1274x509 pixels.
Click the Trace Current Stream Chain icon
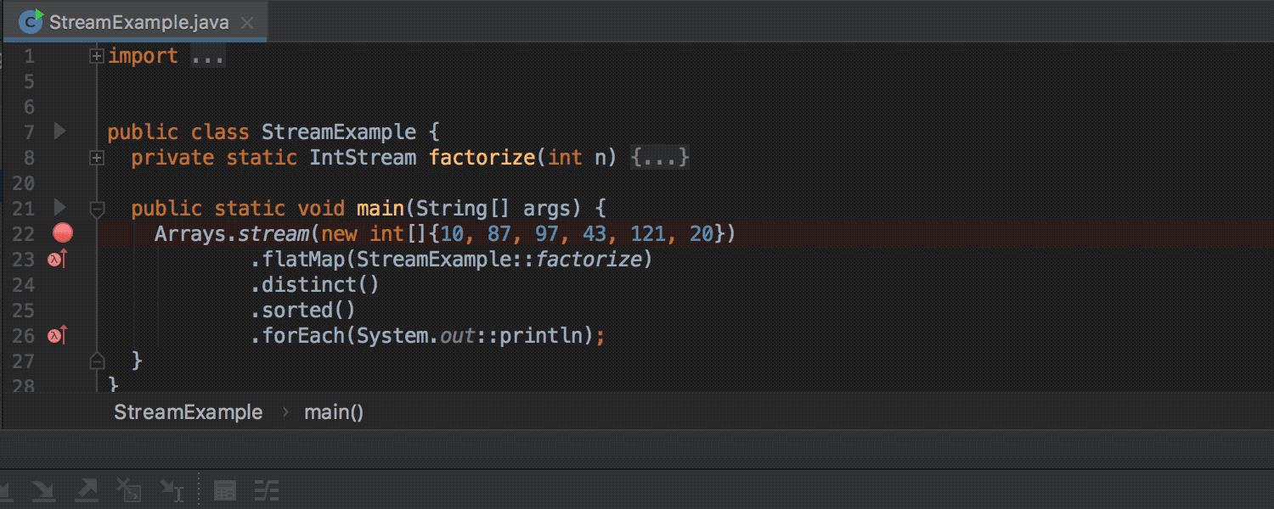(x=267, y=489)
